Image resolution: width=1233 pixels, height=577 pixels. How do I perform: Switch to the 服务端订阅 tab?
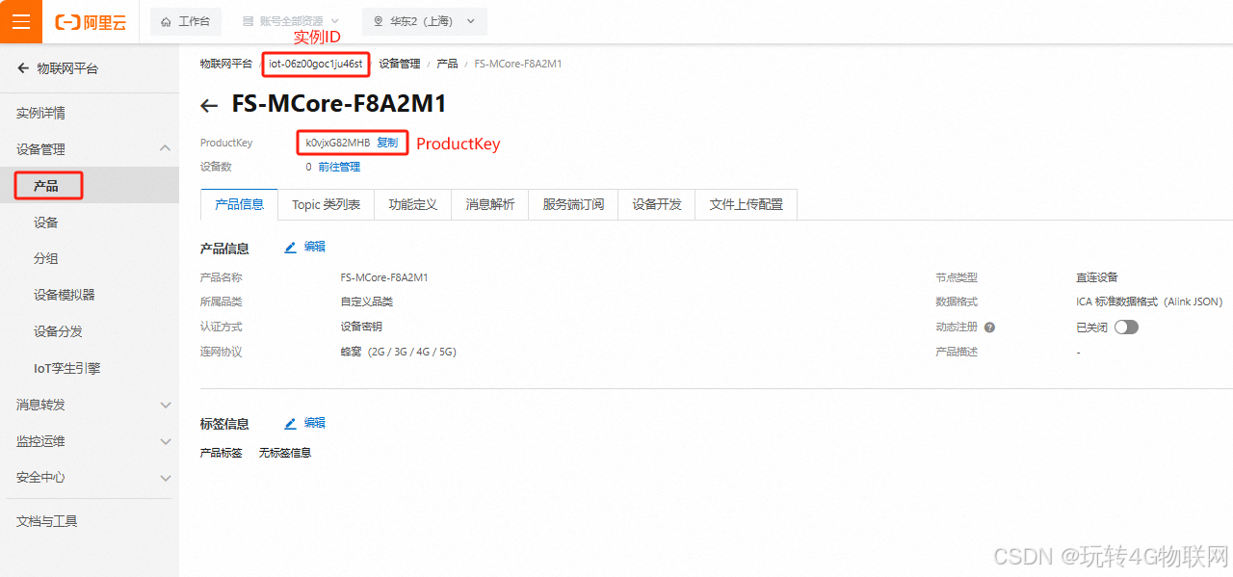tap(573, 204)
